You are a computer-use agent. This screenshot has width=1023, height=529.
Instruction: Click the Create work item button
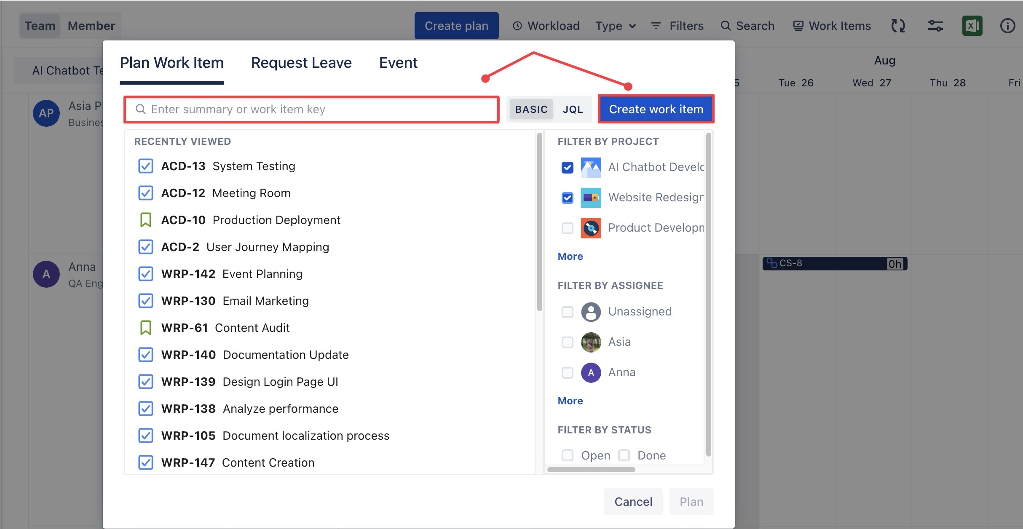[x=656, y=110]
